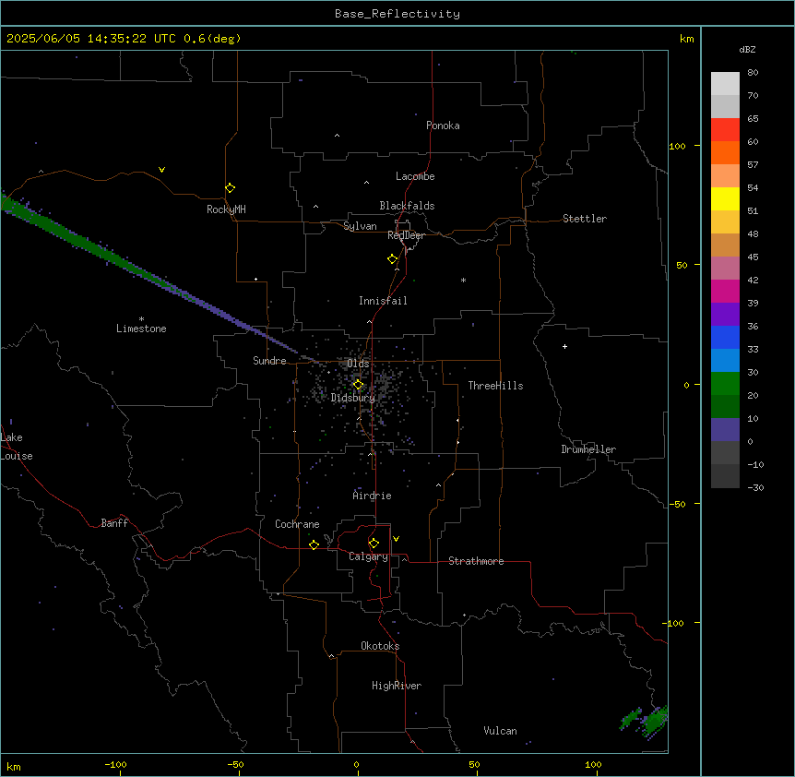Click the Calgary city label
795x777 pixels.
[368, 556]
